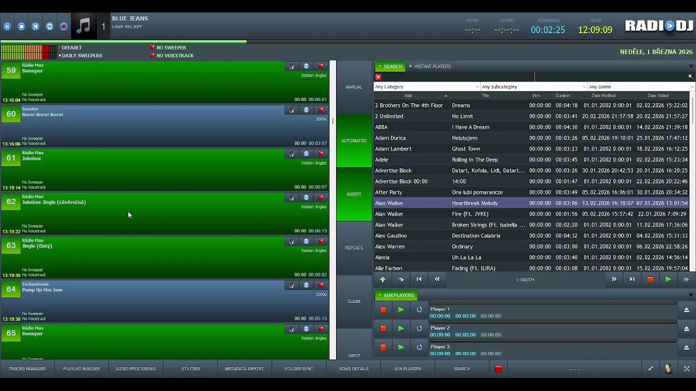Screen dimensions: 696x391
Task: Switch to REPLACE mode
Action: pyautogui.click(x=354, y=248)
